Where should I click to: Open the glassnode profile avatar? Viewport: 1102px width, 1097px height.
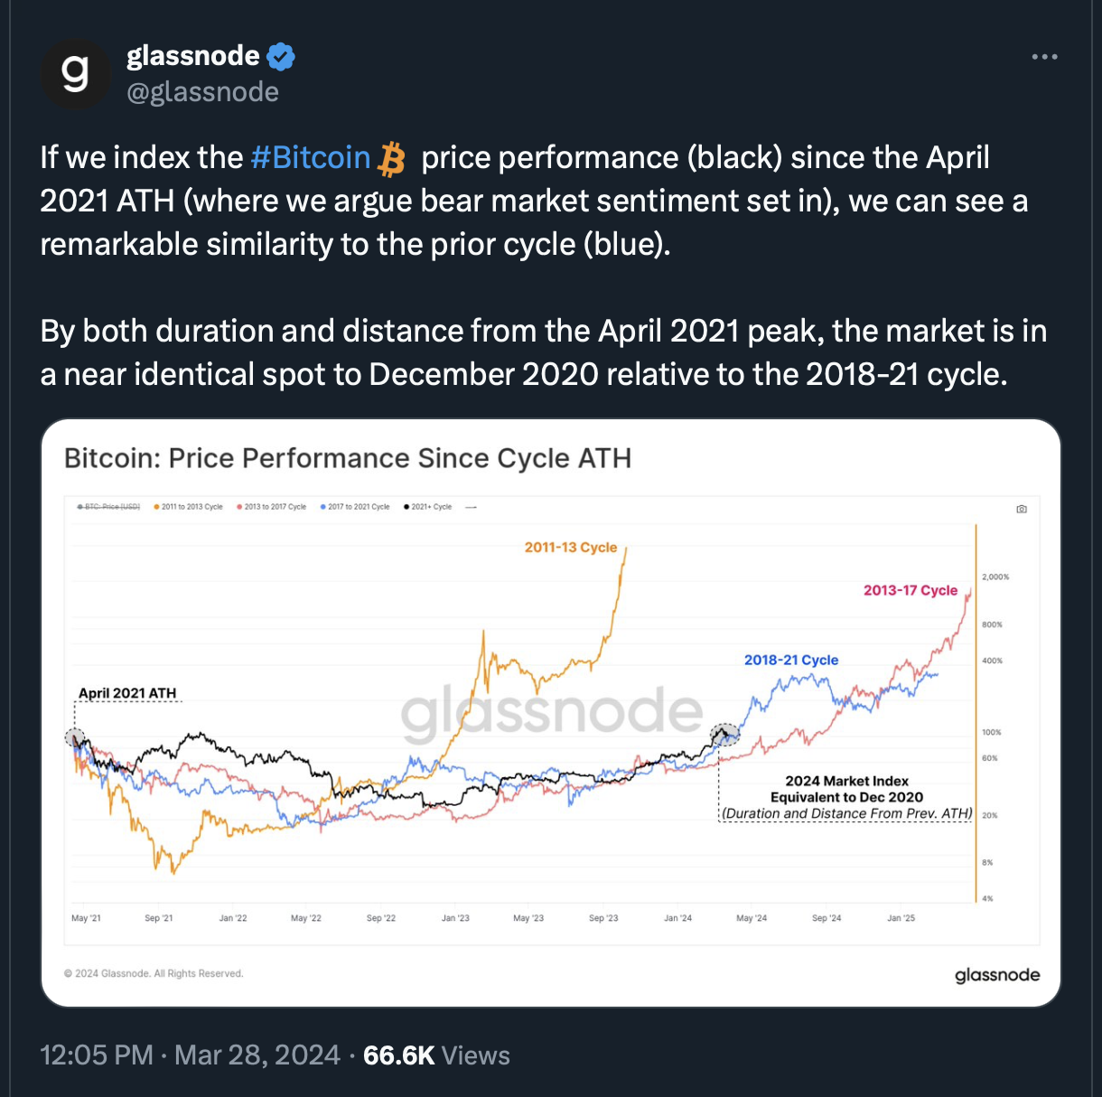[76, 74]
